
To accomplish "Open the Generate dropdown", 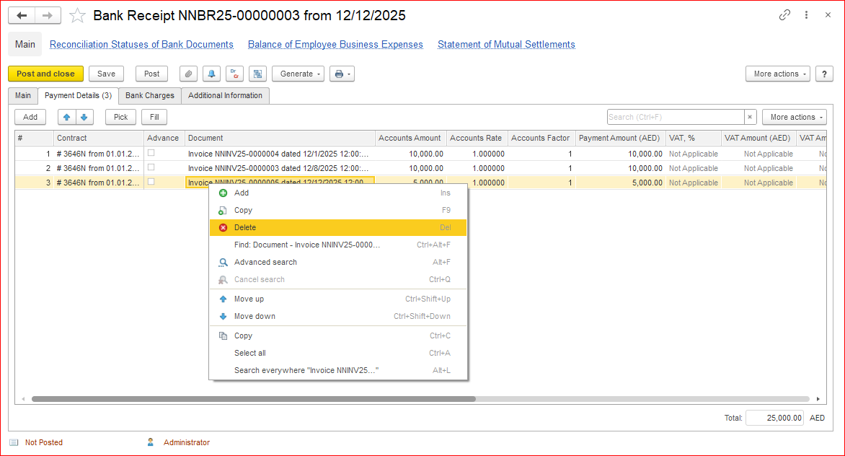I will pos(298,74).
